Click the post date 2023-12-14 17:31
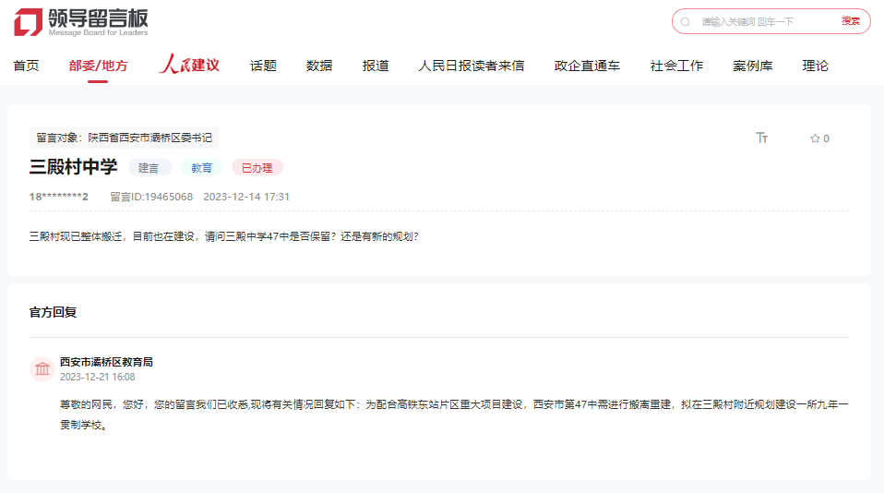The height and width of the screenshot is (493, 884). pos(246,197)
